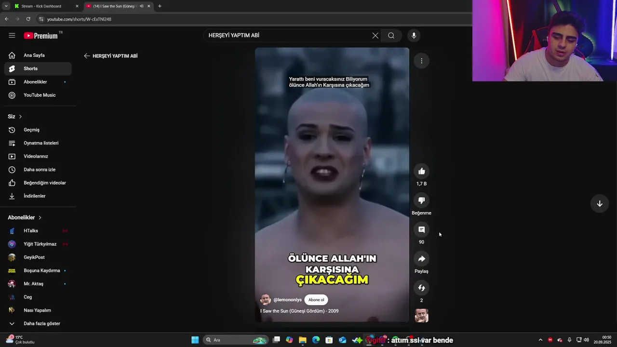Go to Ana Sayfa in sidebar

[38, 55]
